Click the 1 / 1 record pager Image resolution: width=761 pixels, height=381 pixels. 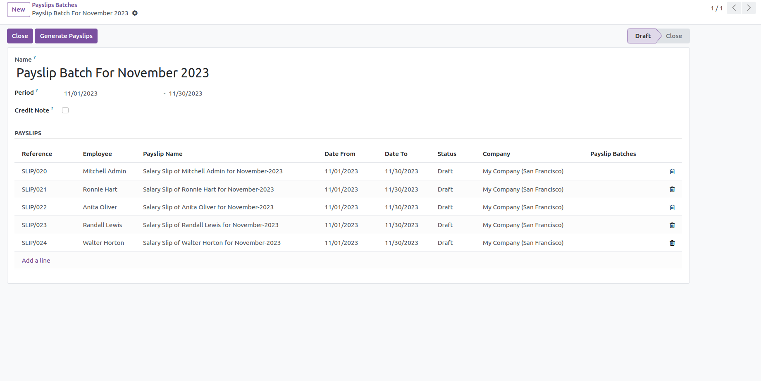tap(717, 8)
